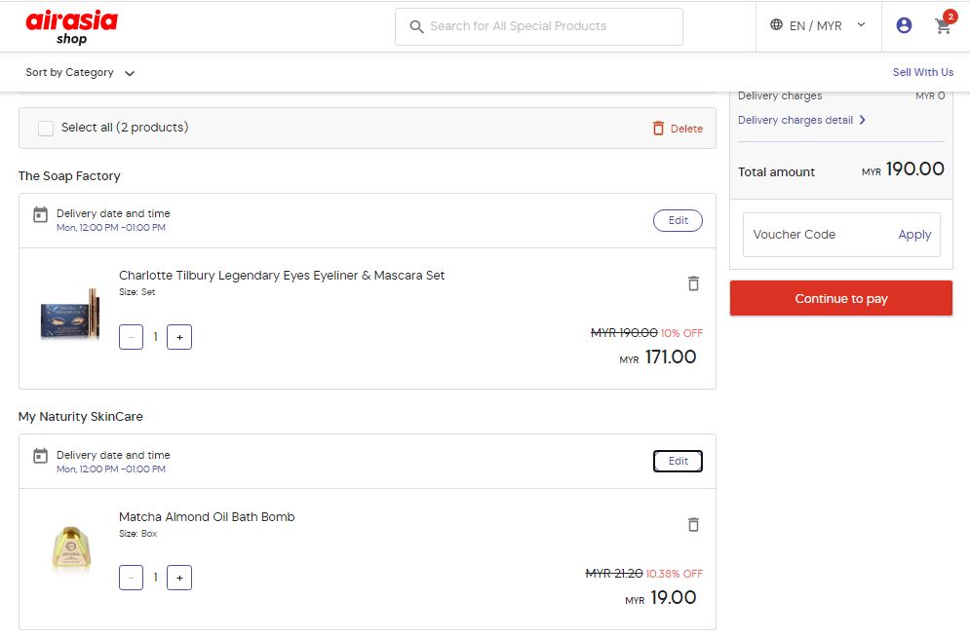Edit The Soap Factory delivery time
Viewport: 970px width, 638px height.
pyautogui.click(x=678, y=221)
